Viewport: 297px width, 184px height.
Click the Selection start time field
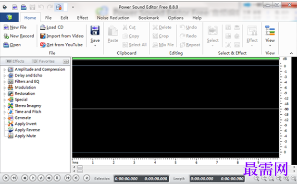pyautogui.click(x=126, y=179)
